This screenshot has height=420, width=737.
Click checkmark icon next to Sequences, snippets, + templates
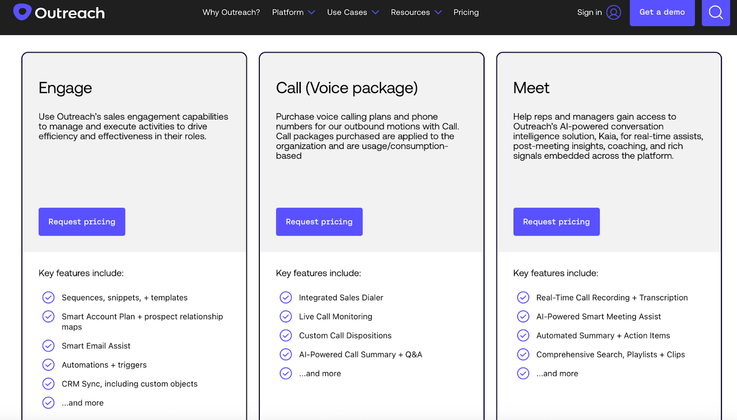(x=48, y=298)
